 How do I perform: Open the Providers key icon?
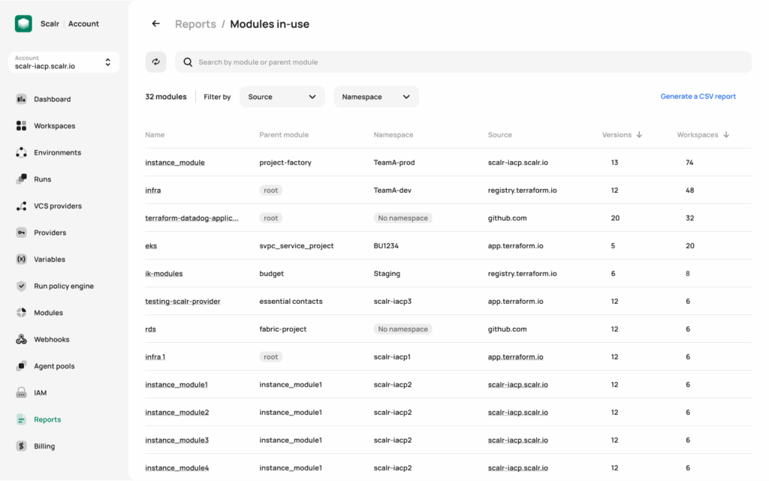coord(21,233)
